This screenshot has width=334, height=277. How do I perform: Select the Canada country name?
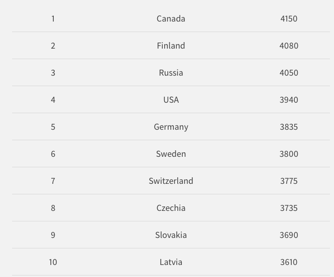click(171, 19)
